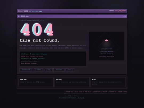Click 'browse collections and individual poem files.' description
Viewport: 144px width, 108px height.
[71, 82]
